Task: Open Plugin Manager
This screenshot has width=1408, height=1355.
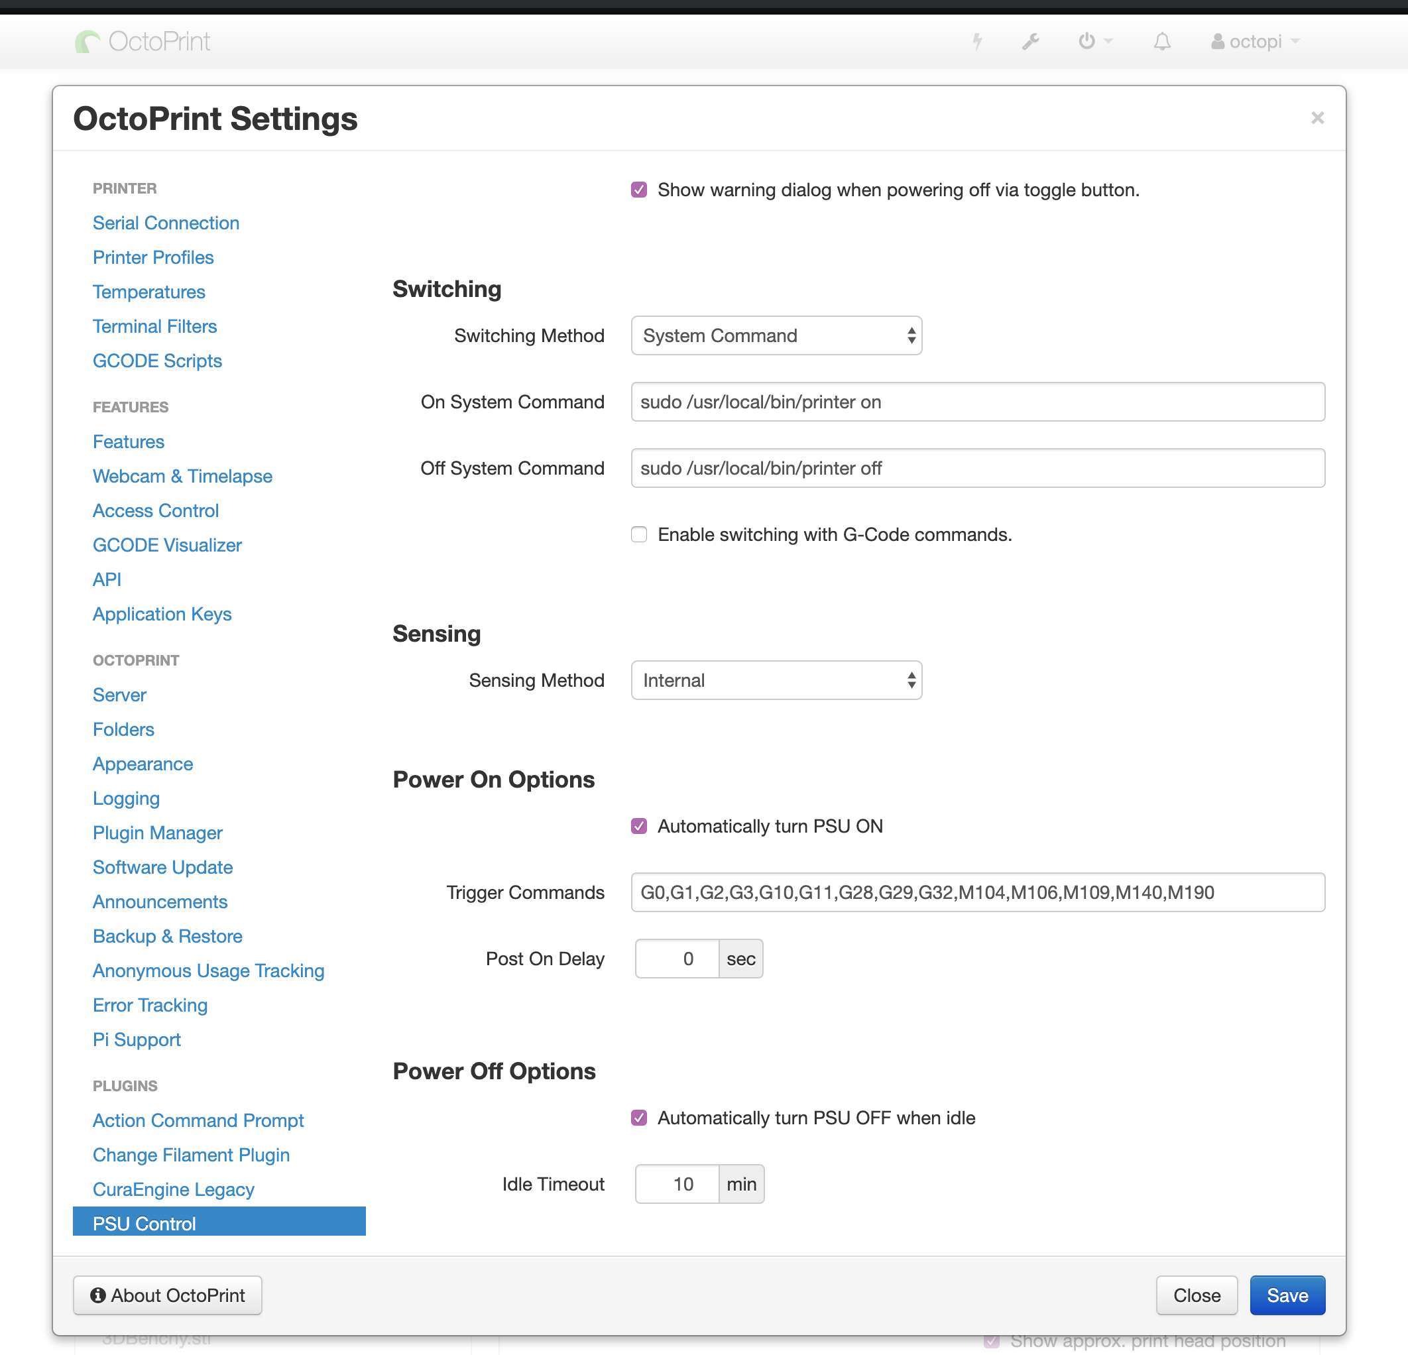Action: click(158, 833)
